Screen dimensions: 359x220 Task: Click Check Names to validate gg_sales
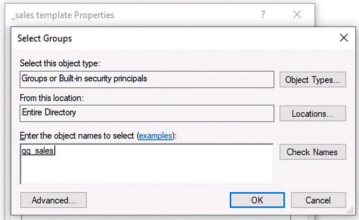pyautogui.click(x=313, y=152)
